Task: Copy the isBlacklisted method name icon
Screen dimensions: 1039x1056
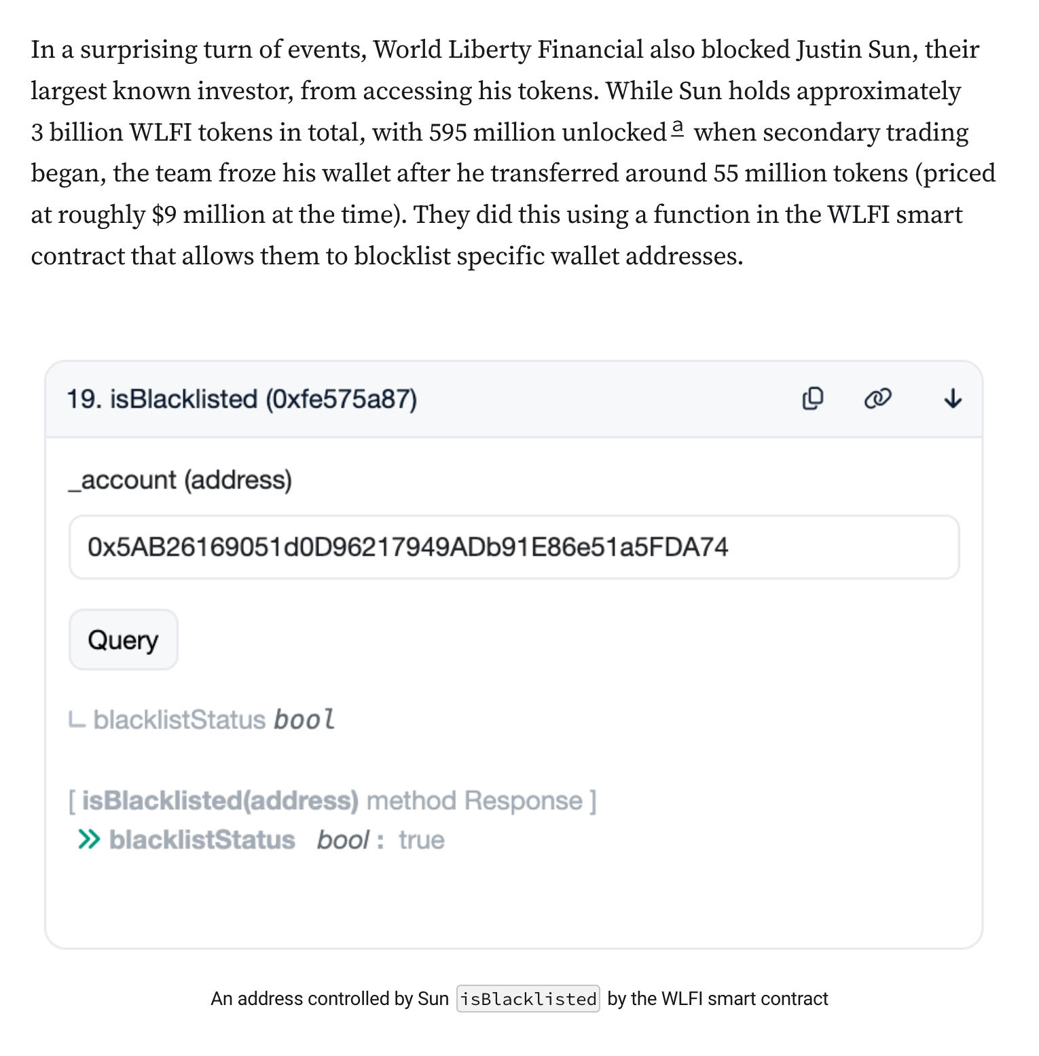Action: point(812,398)
